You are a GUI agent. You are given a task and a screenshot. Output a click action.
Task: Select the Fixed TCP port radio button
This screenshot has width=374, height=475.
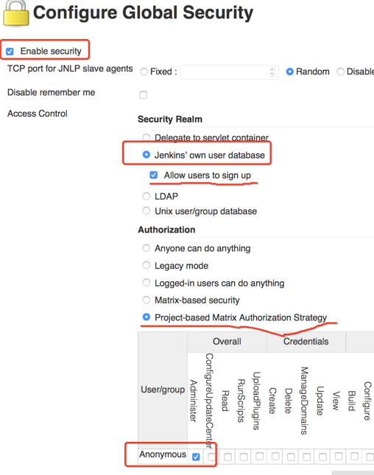[x=144, y=71]
